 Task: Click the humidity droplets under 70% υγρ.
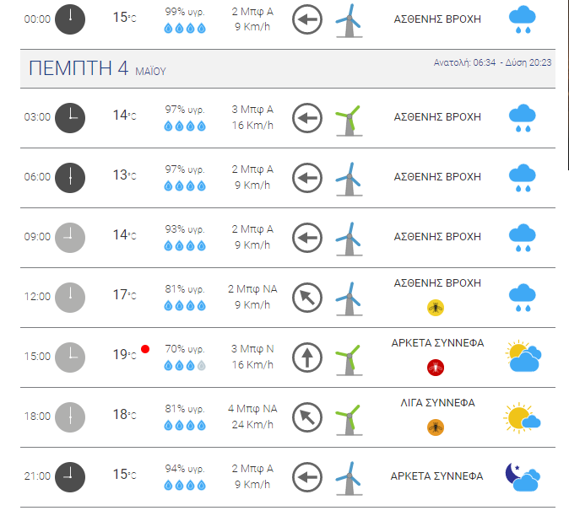pos(185,366)
